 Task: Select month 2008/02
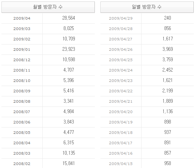coord(22,164)
